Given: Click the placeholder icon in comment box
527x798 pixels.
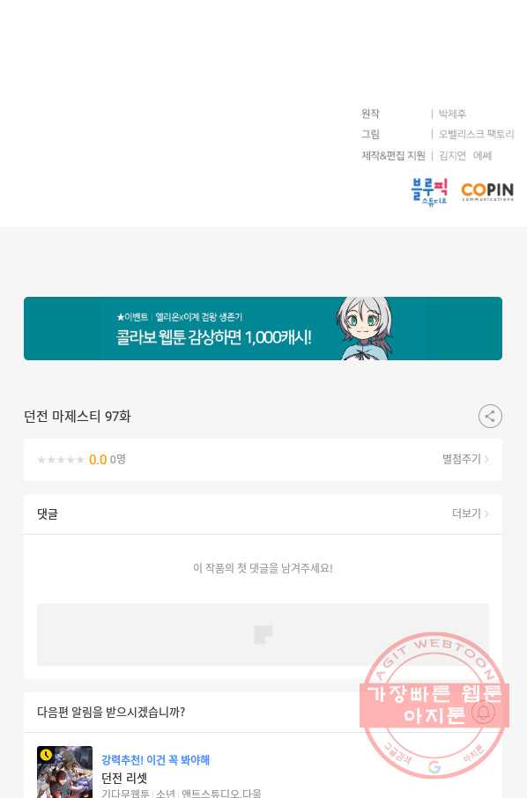Looking at the screenshot, I should point(263,635).
